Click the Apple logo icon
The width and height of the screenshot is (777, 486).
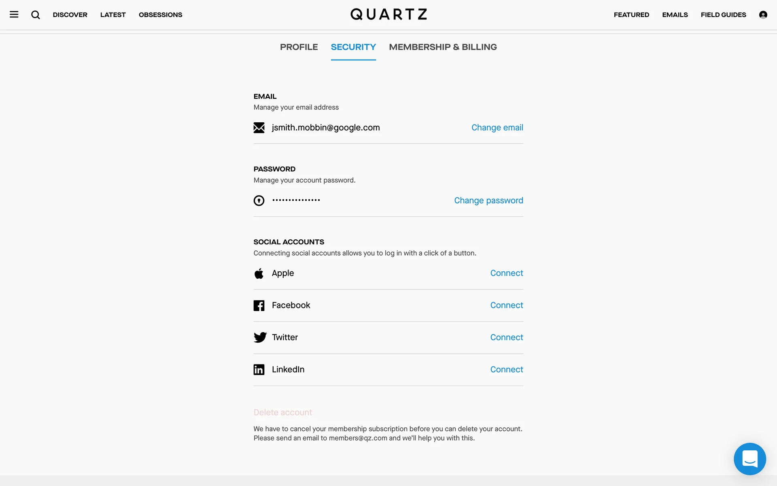click(x=259, y=273)
